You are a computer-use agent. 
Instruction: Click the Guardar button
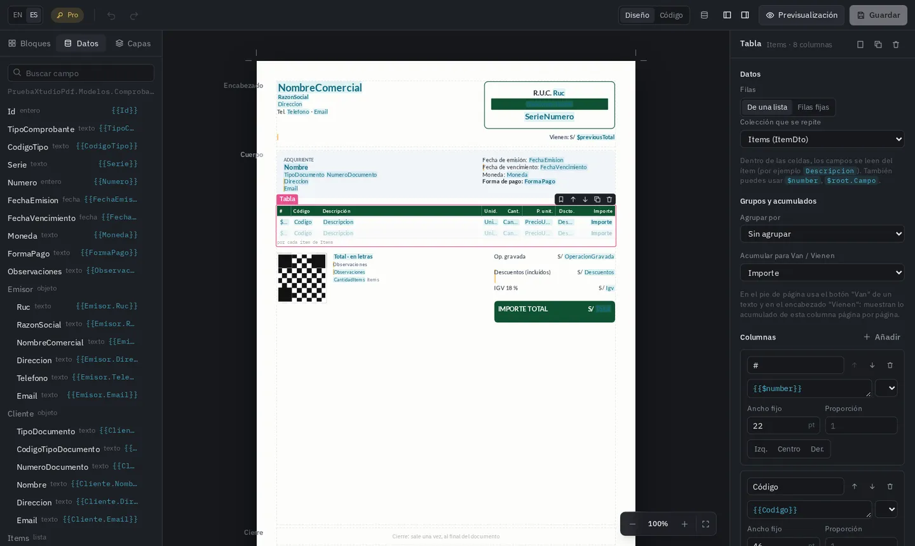point(878,15)
